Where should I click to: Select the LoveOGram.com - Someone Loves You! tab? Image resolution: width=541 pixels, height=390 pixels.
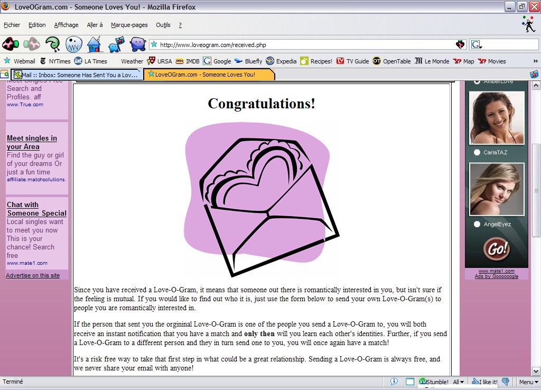209,74
